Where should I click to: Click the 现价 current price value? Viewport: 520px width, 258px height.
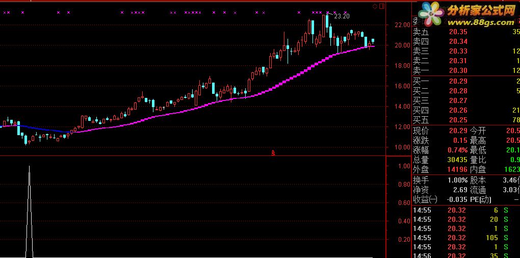(x=458, y=131)
